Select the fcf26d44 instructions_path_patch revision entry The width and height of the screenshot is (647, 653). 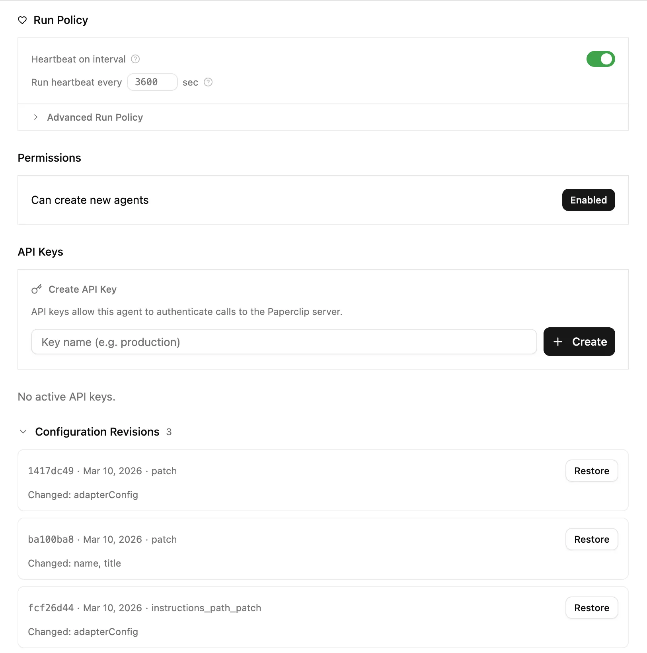[144, 608]
